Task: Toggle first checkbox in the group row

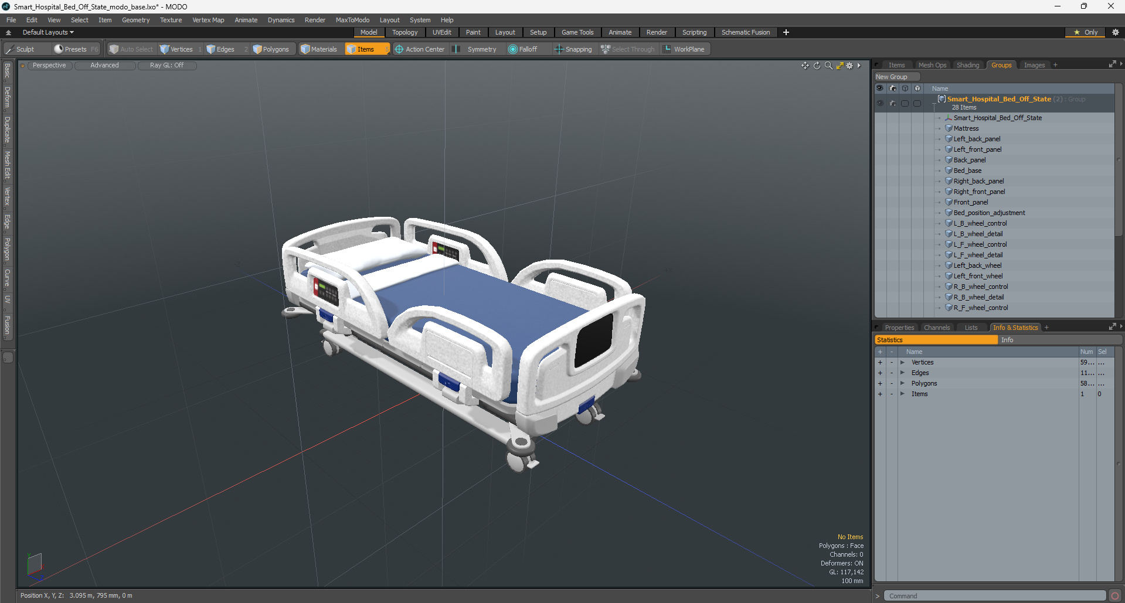Action: 905,103
